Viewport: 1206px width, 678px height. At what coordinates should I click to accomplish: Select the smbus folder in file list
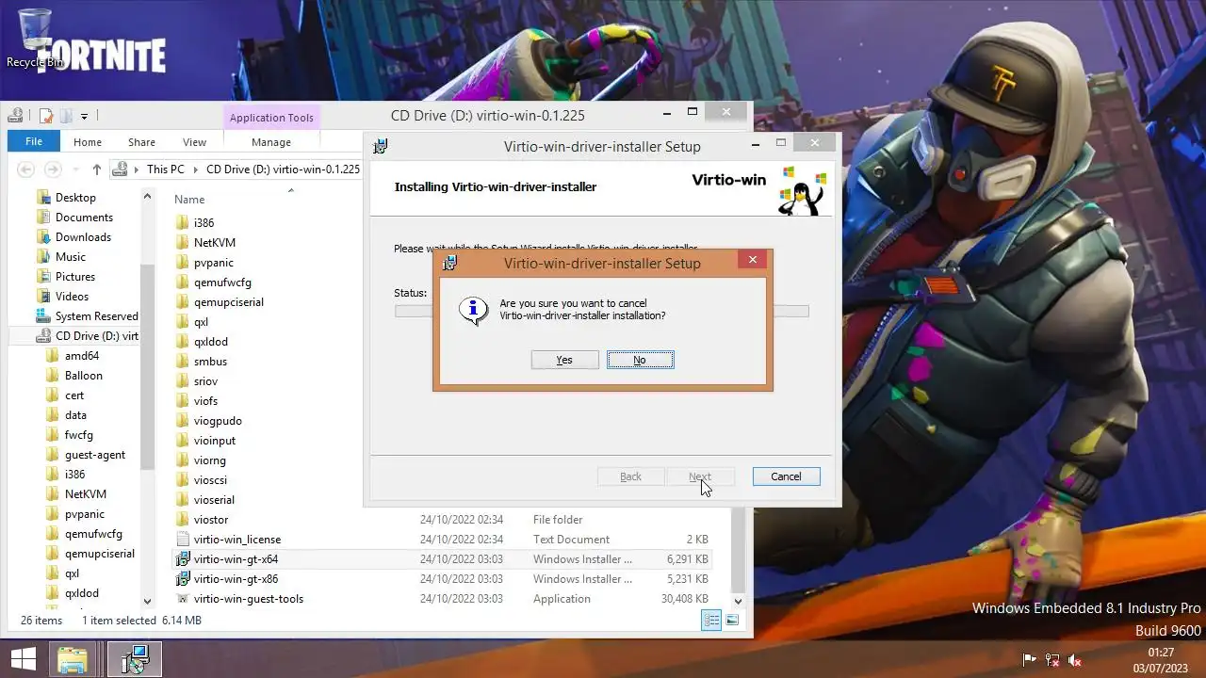210,362
